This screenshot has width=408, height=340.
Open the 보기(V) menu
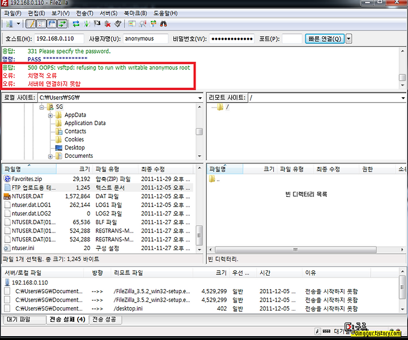(61, 13)
